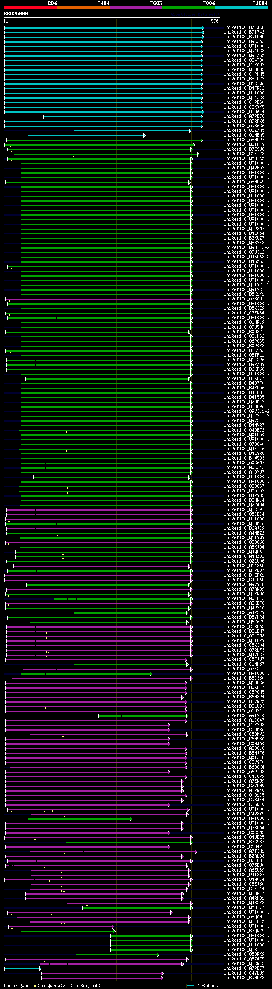Select hit label UniRef100_Q5BRX9

coord(244,955)
